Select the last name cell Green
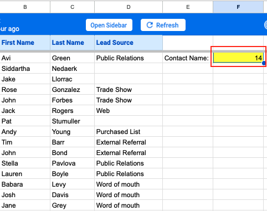This screenshot has height=211, width=267. point(72,58)
